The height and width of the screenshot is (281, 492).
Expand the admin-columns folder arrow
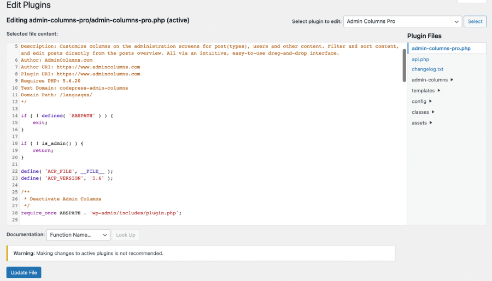tap(452, 80)
